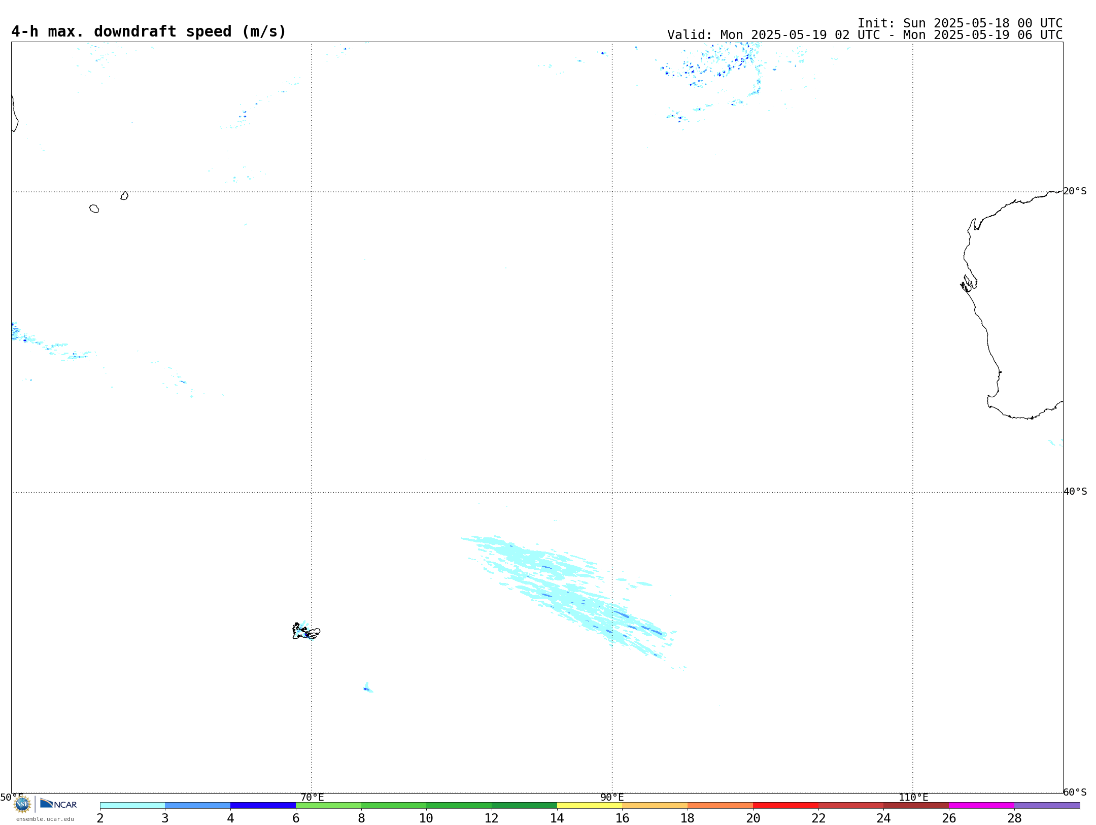The image size is (1096, 825).
Task: Click the purple swatch above 28
Action: coord(1047,806)
